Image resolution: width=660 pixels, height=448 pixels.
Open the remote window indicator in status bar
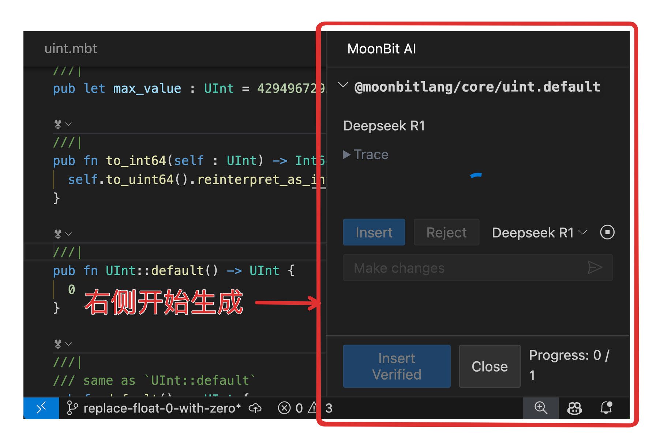tap(41, 407)
